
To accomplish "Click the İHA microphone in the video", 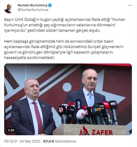I will pyautogui.click(x=70, y=109).
